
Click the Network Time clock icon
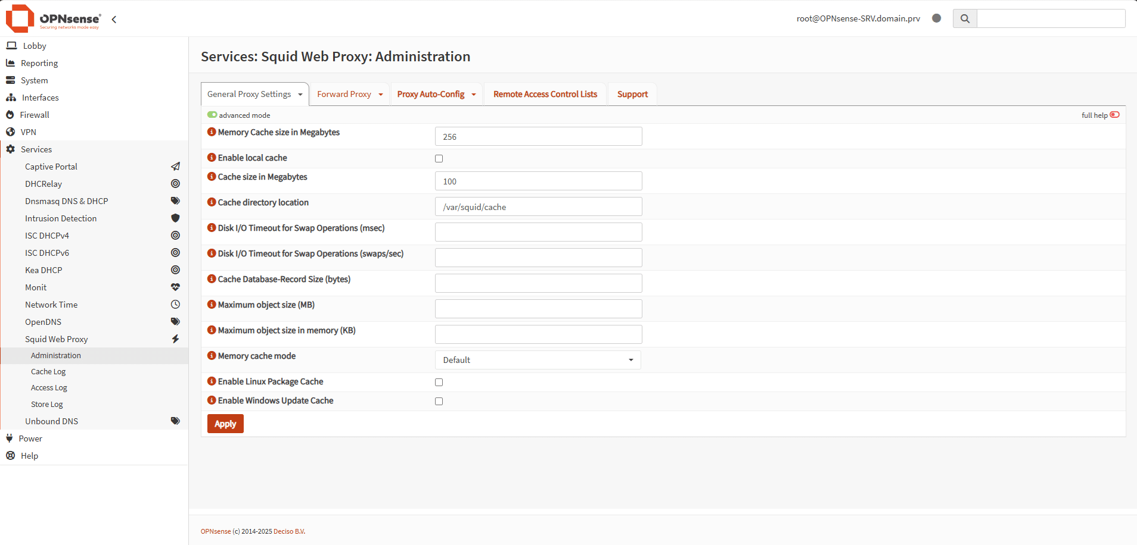click(x=175, y=305)
